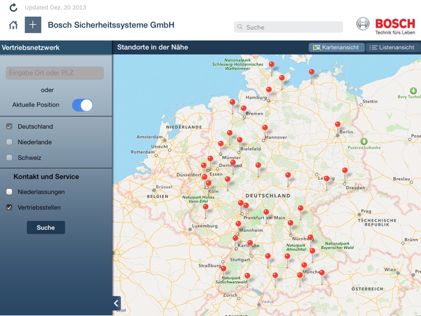Tap the red pin at Köln

[208, 184]
